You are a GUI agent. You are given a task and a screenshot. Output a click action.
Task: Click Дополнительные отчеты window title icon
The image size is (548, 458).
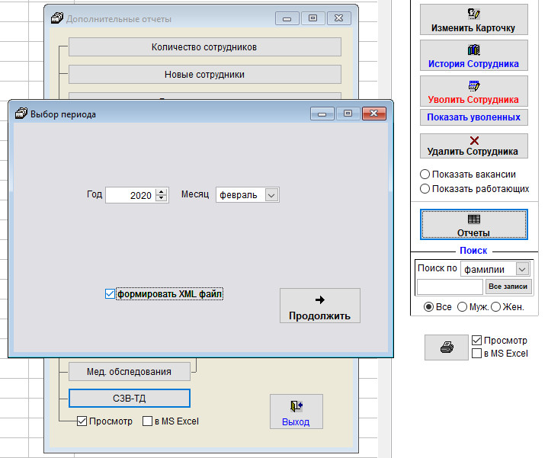tap(57, 18)
